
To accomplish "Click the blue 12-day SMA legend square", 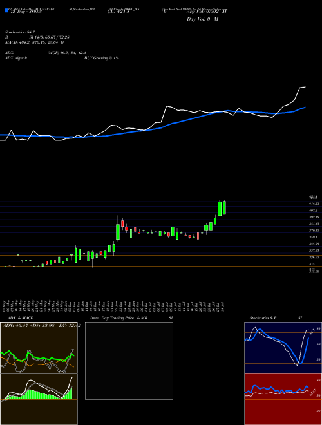I will [x=6, y=11].
